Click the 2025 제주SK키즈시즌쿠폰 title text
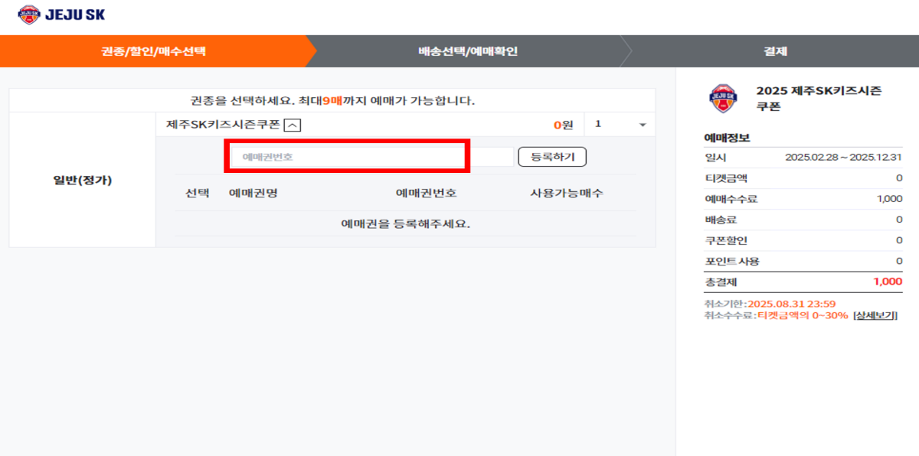919x456 pixels. pos(819,99)
